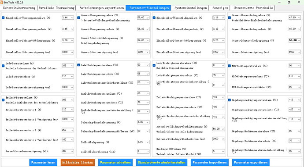Image resolution: width=304 pixels, height=167 pixels.
Task: Click Standardwerte wiederherstellen button
Action: pos(162,162)
